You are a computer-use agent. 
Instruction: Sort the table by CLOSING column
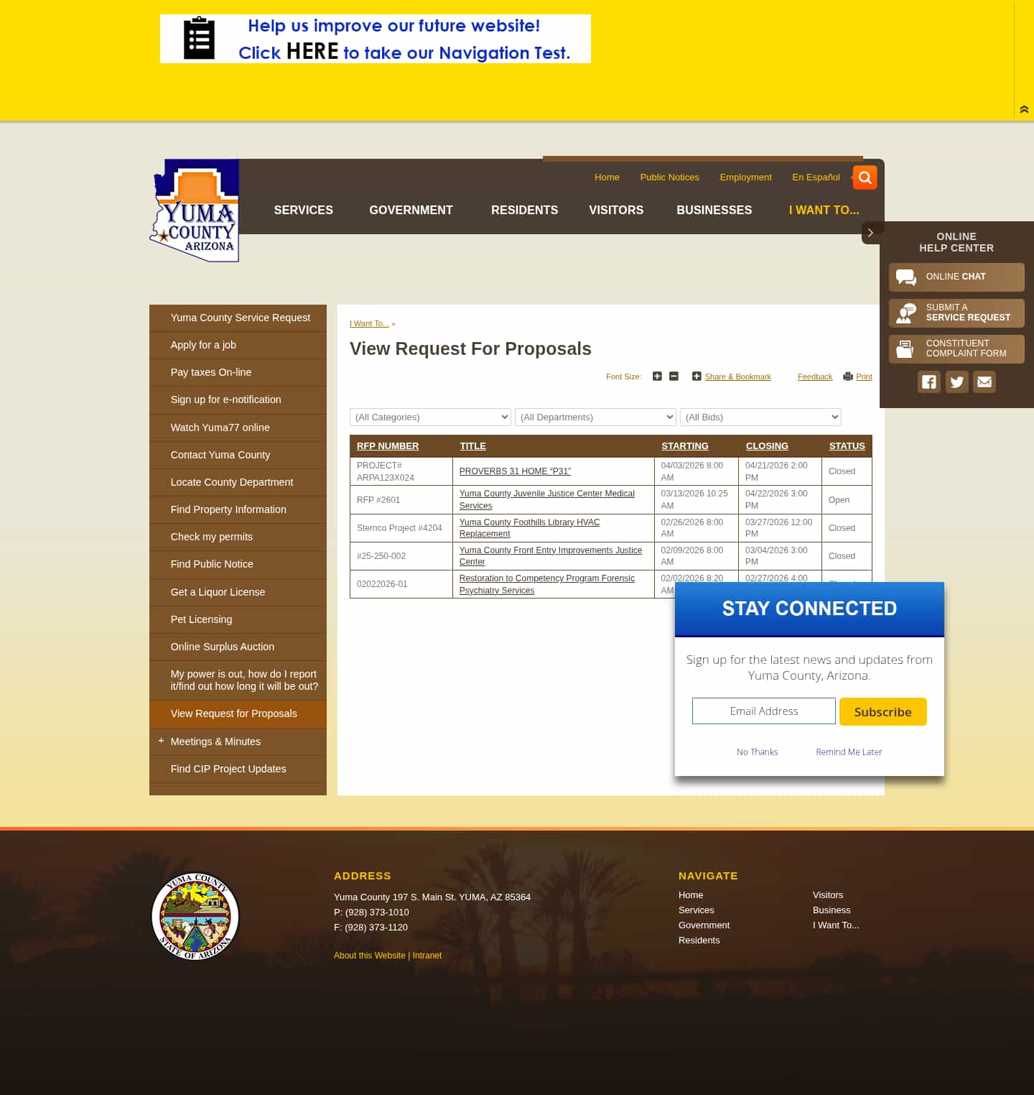point(766,445)
